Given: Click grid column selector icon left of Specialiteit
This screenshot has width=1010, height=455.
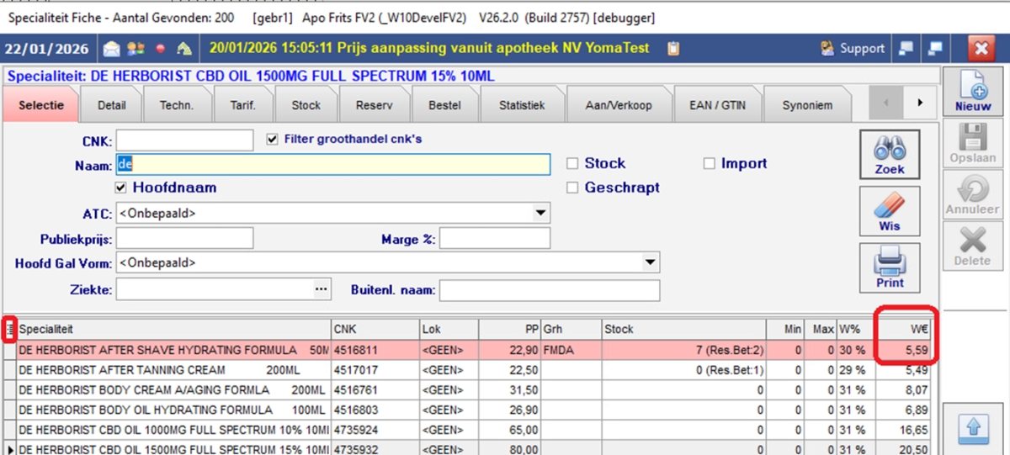Looking at the screenshot, I should [9, 329].
